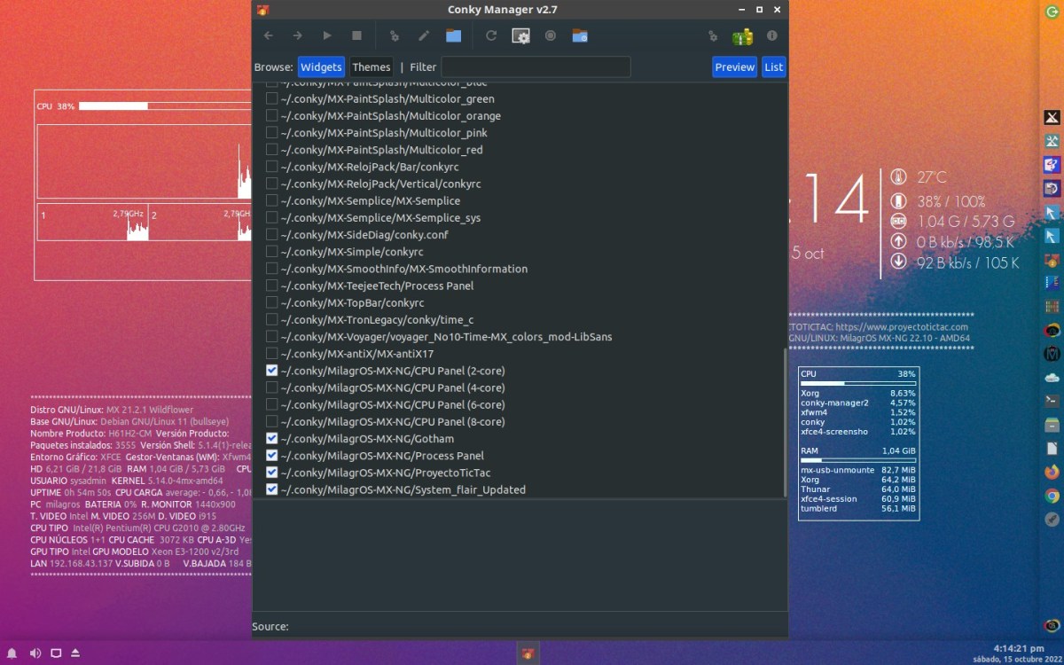Click the Preview view button
Viewport: 1064px width, 665px height.
click(x=734, y=67)
